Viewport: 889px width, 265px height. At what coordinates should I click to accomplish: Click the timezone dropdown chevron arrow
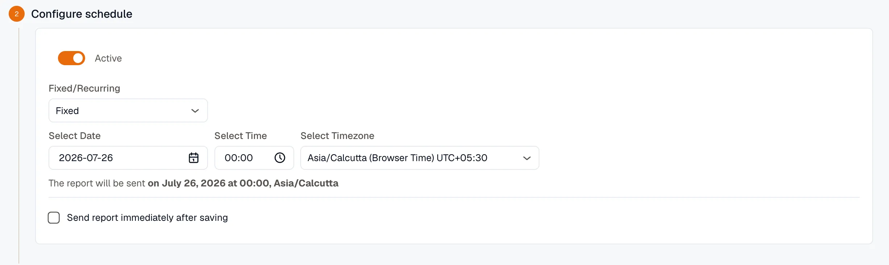tap(527, 158)
